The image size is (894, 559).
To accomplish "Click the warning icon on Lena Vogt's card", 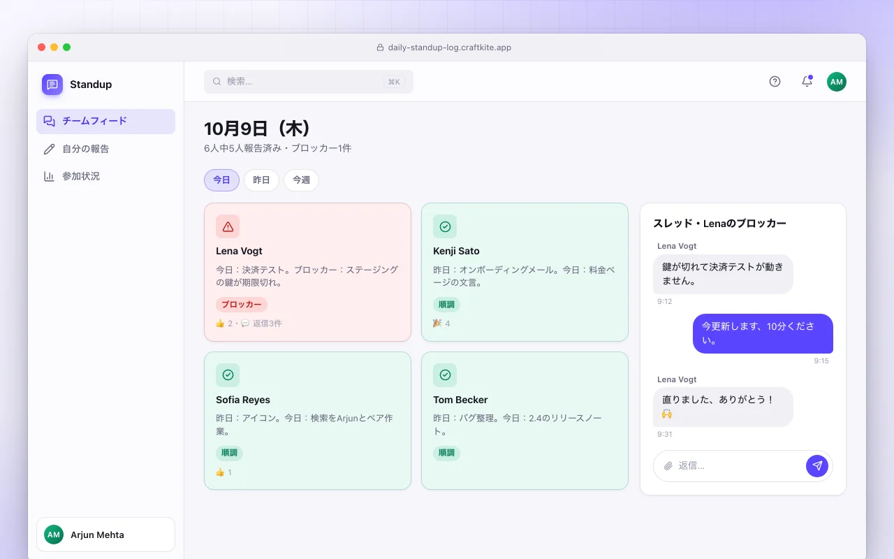I will click(x=228, y=226).
